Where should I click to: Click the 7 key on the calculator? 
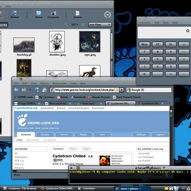coord(144,52)
